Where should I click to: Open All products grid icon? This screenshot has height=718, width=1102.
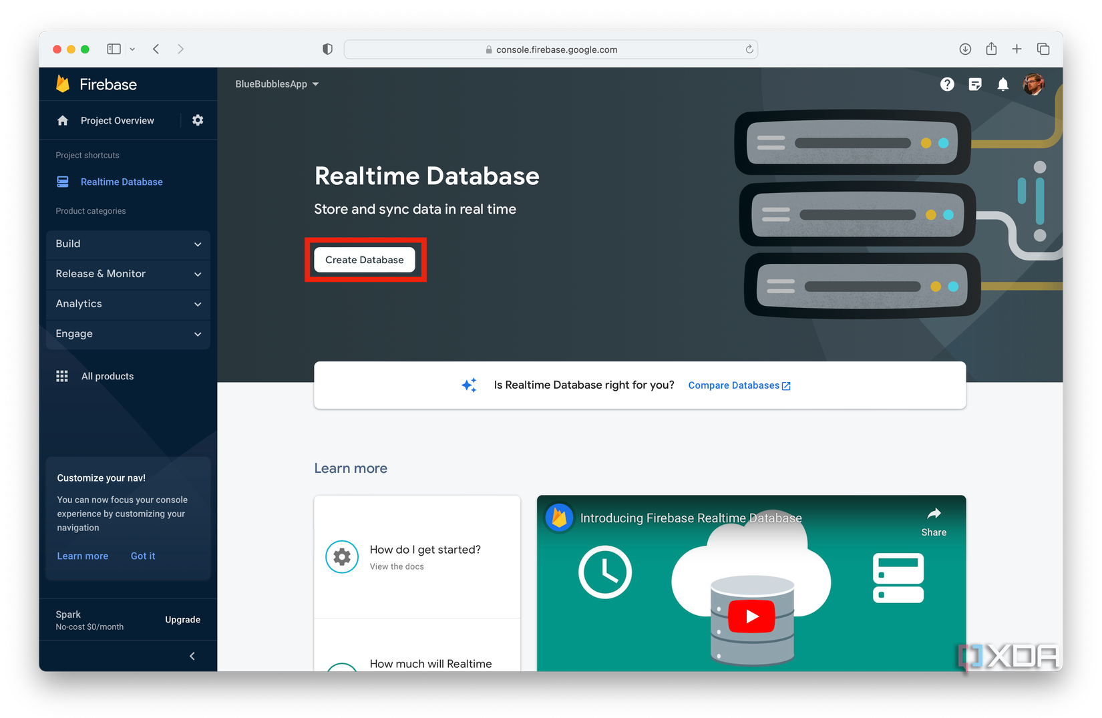click(x=62, y=376)
